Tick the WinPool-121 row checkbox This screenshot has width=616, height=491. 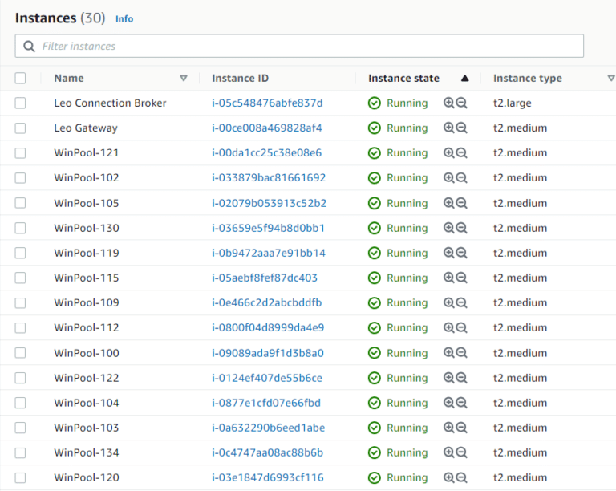click(x=20, y=152)
